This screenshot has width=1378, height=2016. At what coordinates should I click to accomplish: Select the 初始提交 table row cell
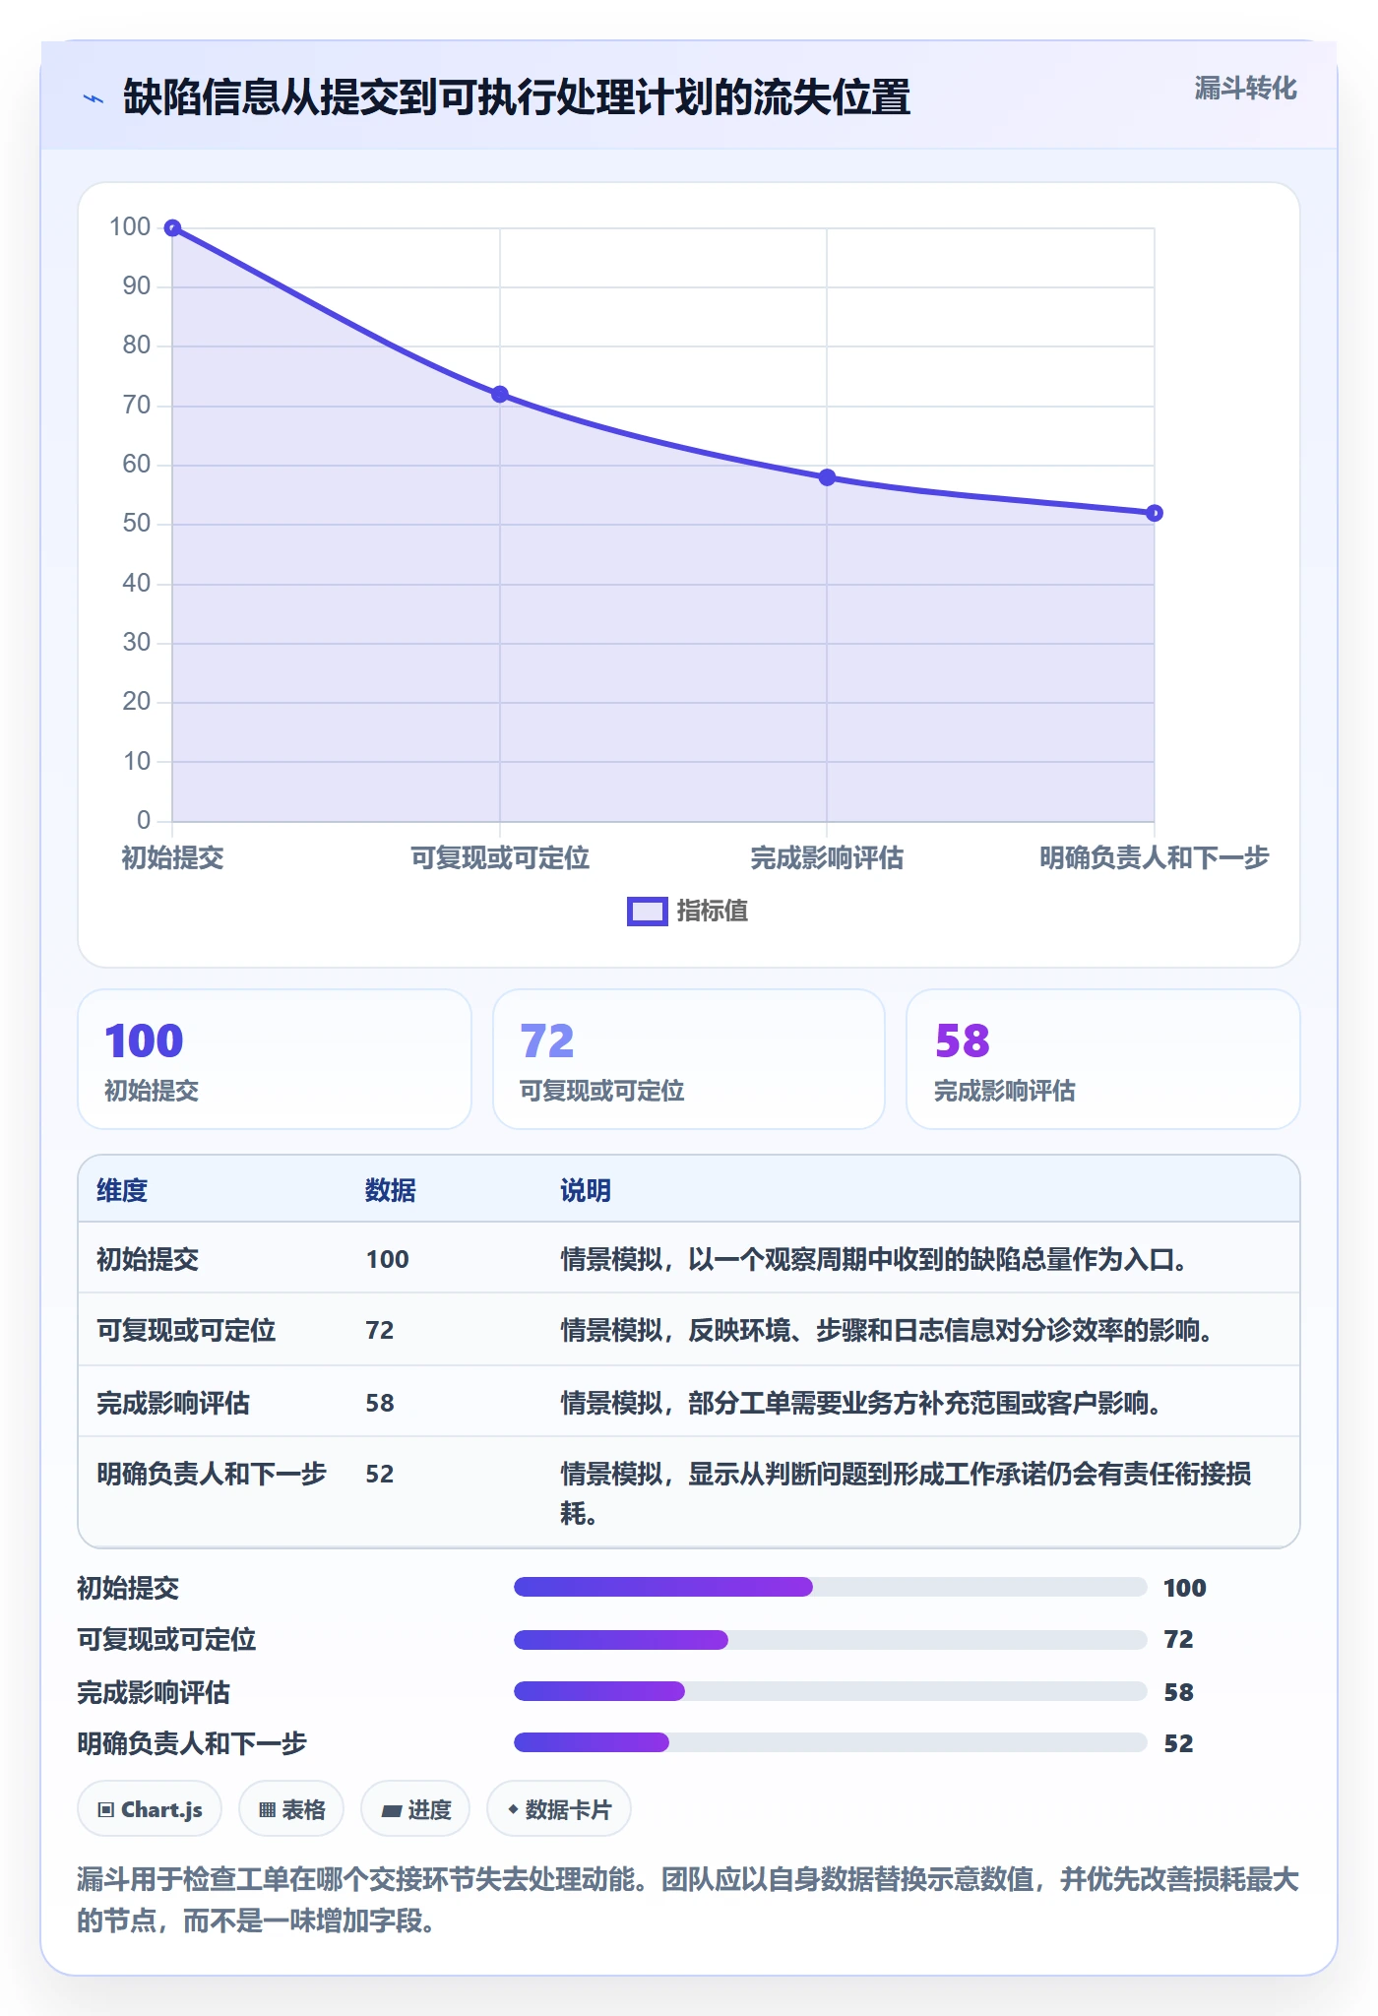coord(148,1260)
